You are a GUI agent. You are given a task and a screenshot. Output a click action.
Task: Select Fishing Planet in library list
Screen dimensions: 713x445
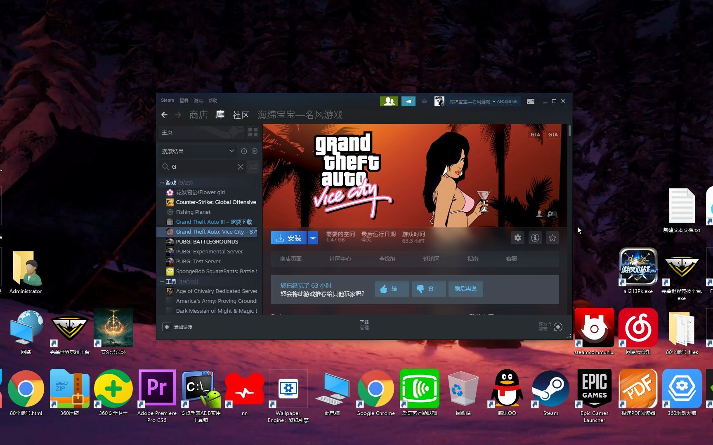click(211, 212)
